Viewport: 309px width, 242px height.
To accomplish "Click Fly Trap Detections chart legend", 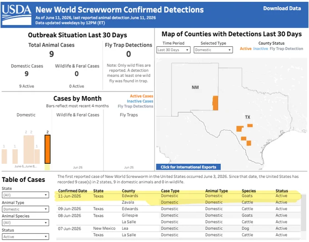I will (x=135, y=106).
